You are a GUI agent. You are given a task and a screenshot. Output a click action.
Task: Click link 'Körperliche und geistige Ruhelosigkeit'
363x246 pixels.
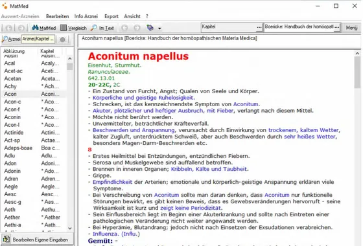click(x=143, y=98)
